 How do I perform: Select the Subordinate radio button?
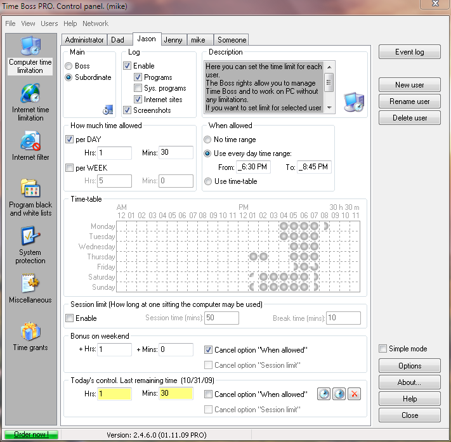[x=69, y=77]
